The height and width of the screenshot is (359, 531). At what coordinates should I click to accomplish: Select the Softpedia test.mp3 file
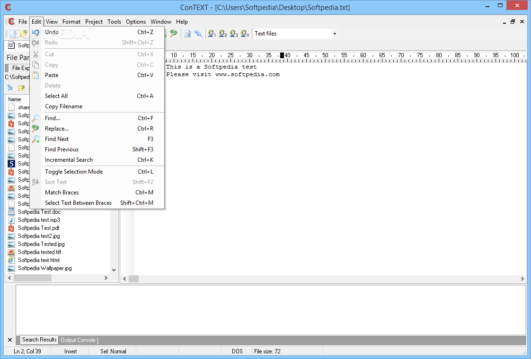point(39,220)
